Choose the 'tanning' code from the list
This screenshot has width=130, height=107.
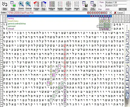click(x=59, y=19)
